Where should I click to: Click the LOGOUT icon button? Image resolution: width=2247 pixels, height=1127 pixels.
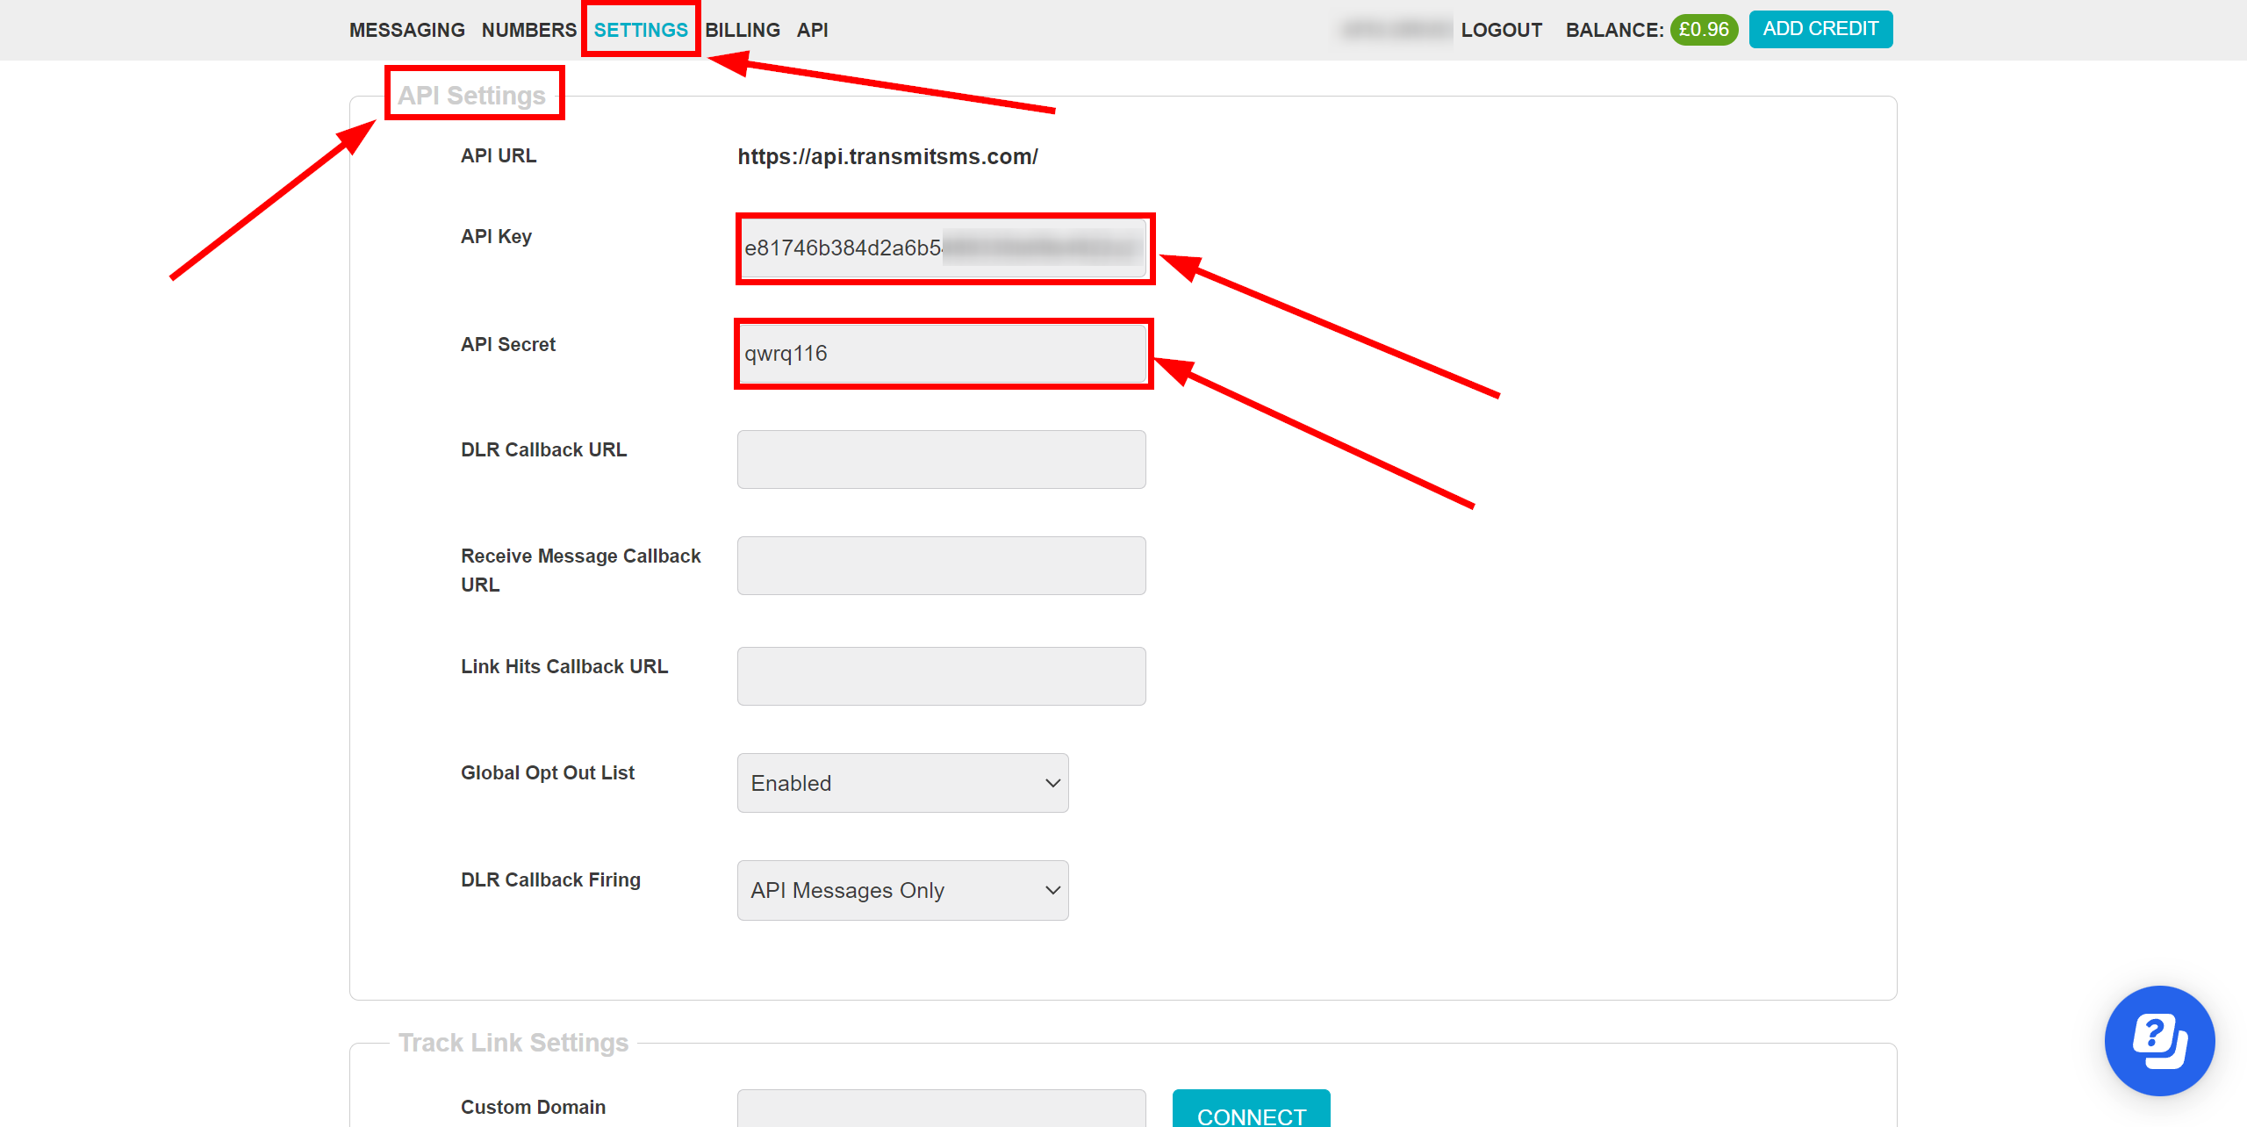(1498, 29)
